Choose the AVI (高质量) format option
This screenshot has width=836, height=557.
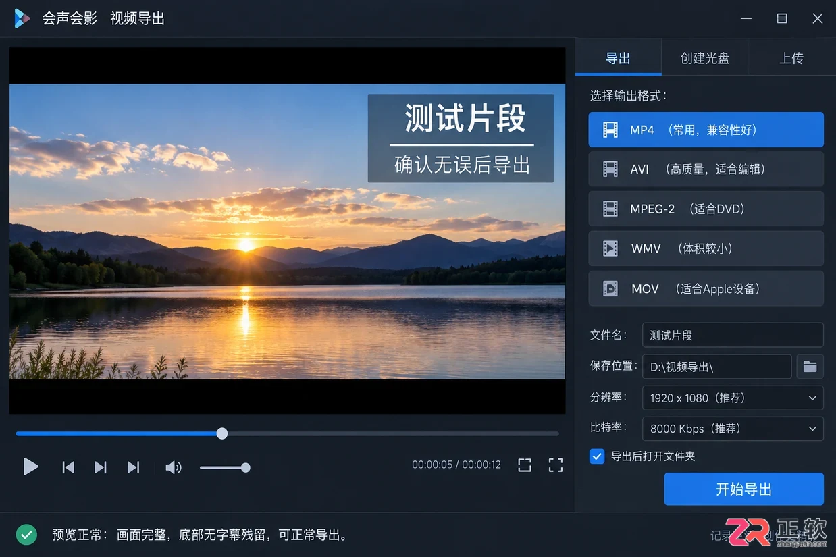click(706, 169)
